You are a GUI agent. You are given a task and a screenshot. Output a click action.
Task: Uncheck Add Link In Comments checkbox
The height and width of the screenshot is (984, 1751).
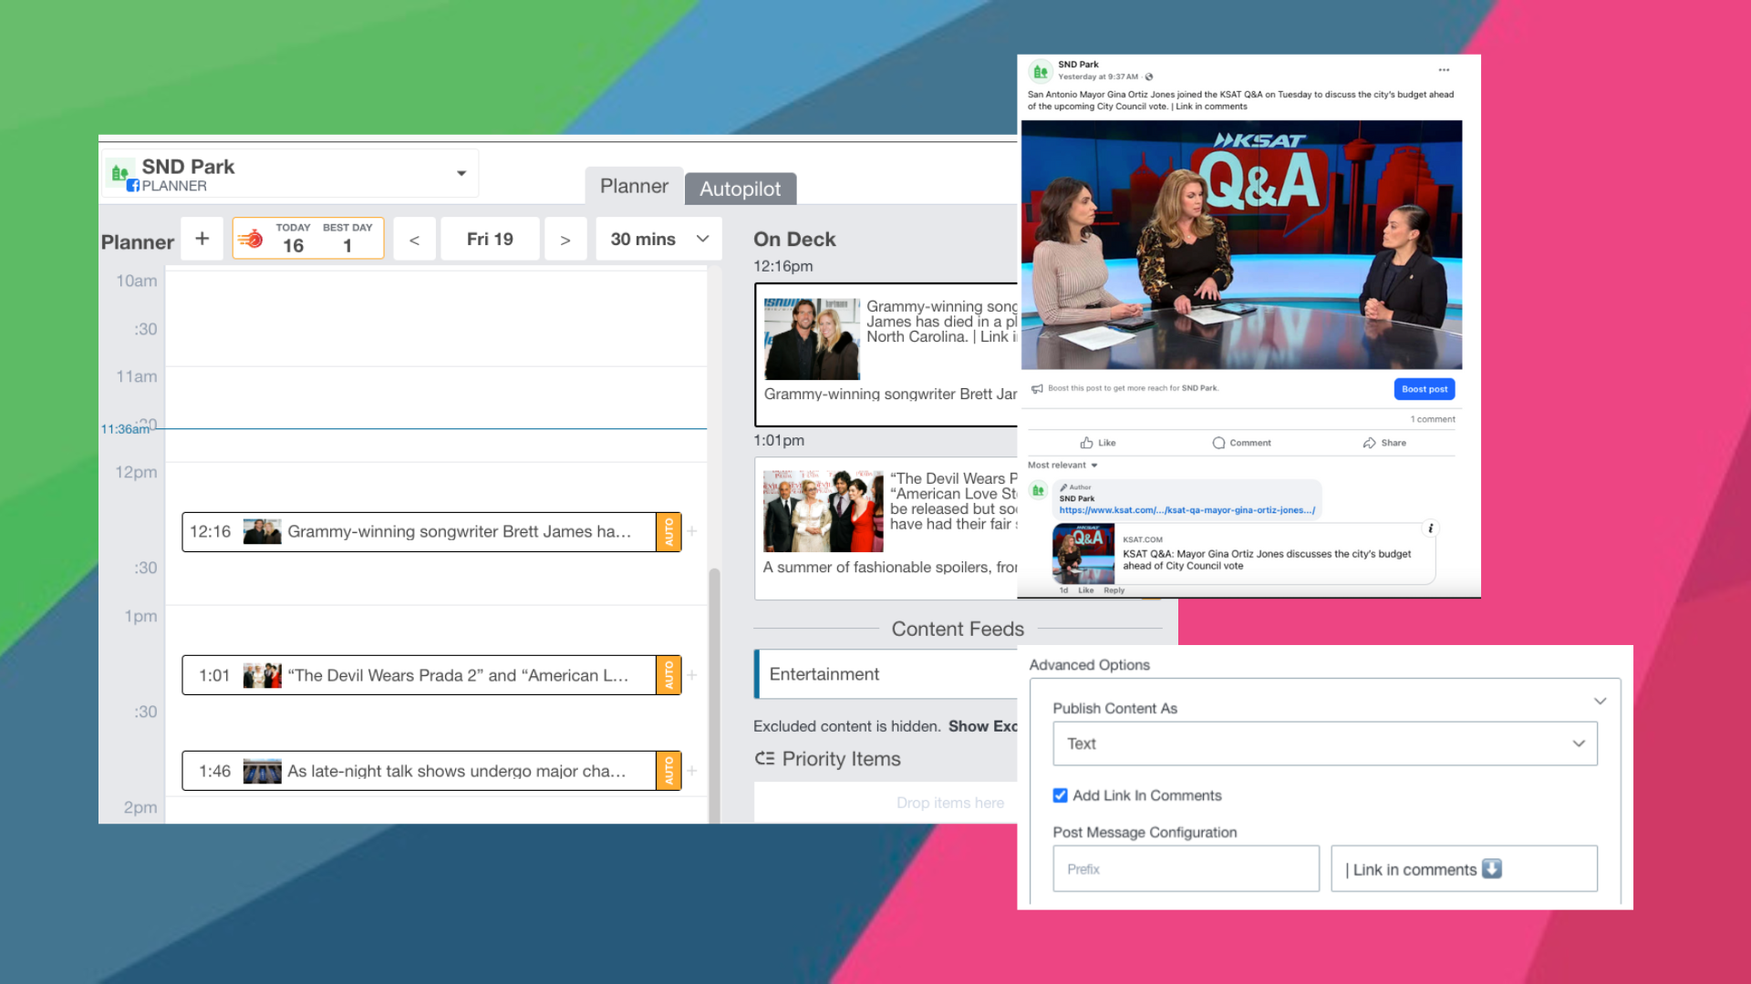coord(1060,795)
